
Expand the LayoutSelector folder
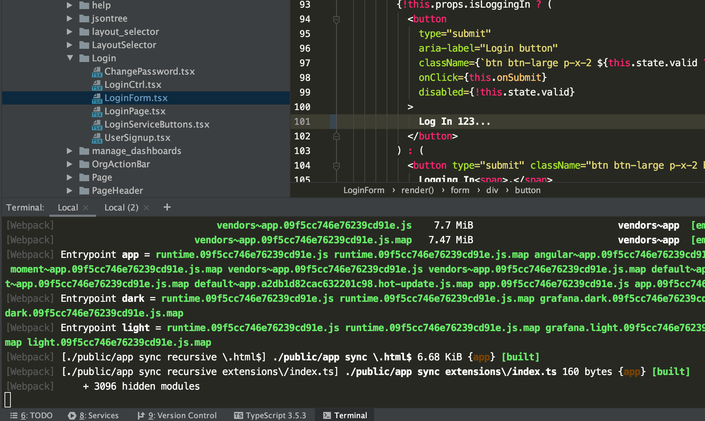point(69,45)
